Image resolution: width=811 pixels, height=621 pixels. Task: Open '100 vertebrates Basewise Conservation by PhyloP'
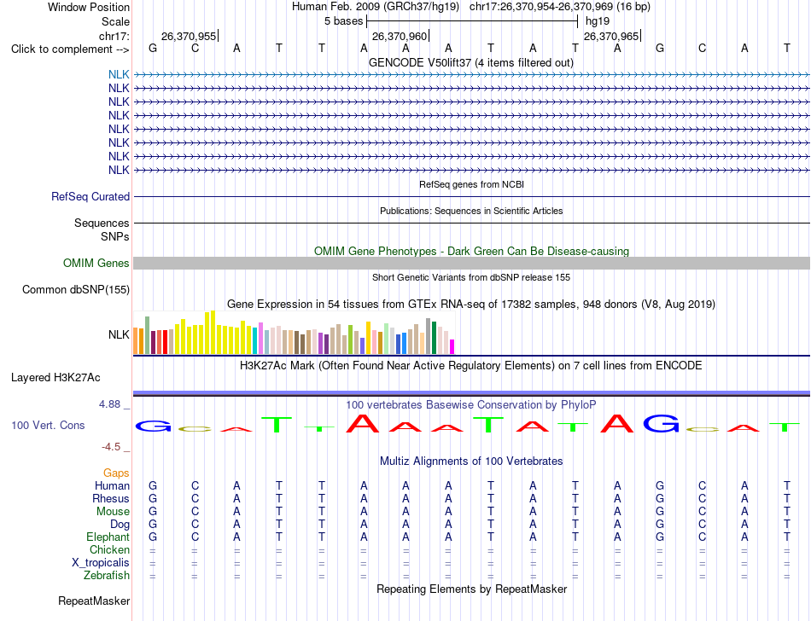pyautogui.click(x=471, y=404)
